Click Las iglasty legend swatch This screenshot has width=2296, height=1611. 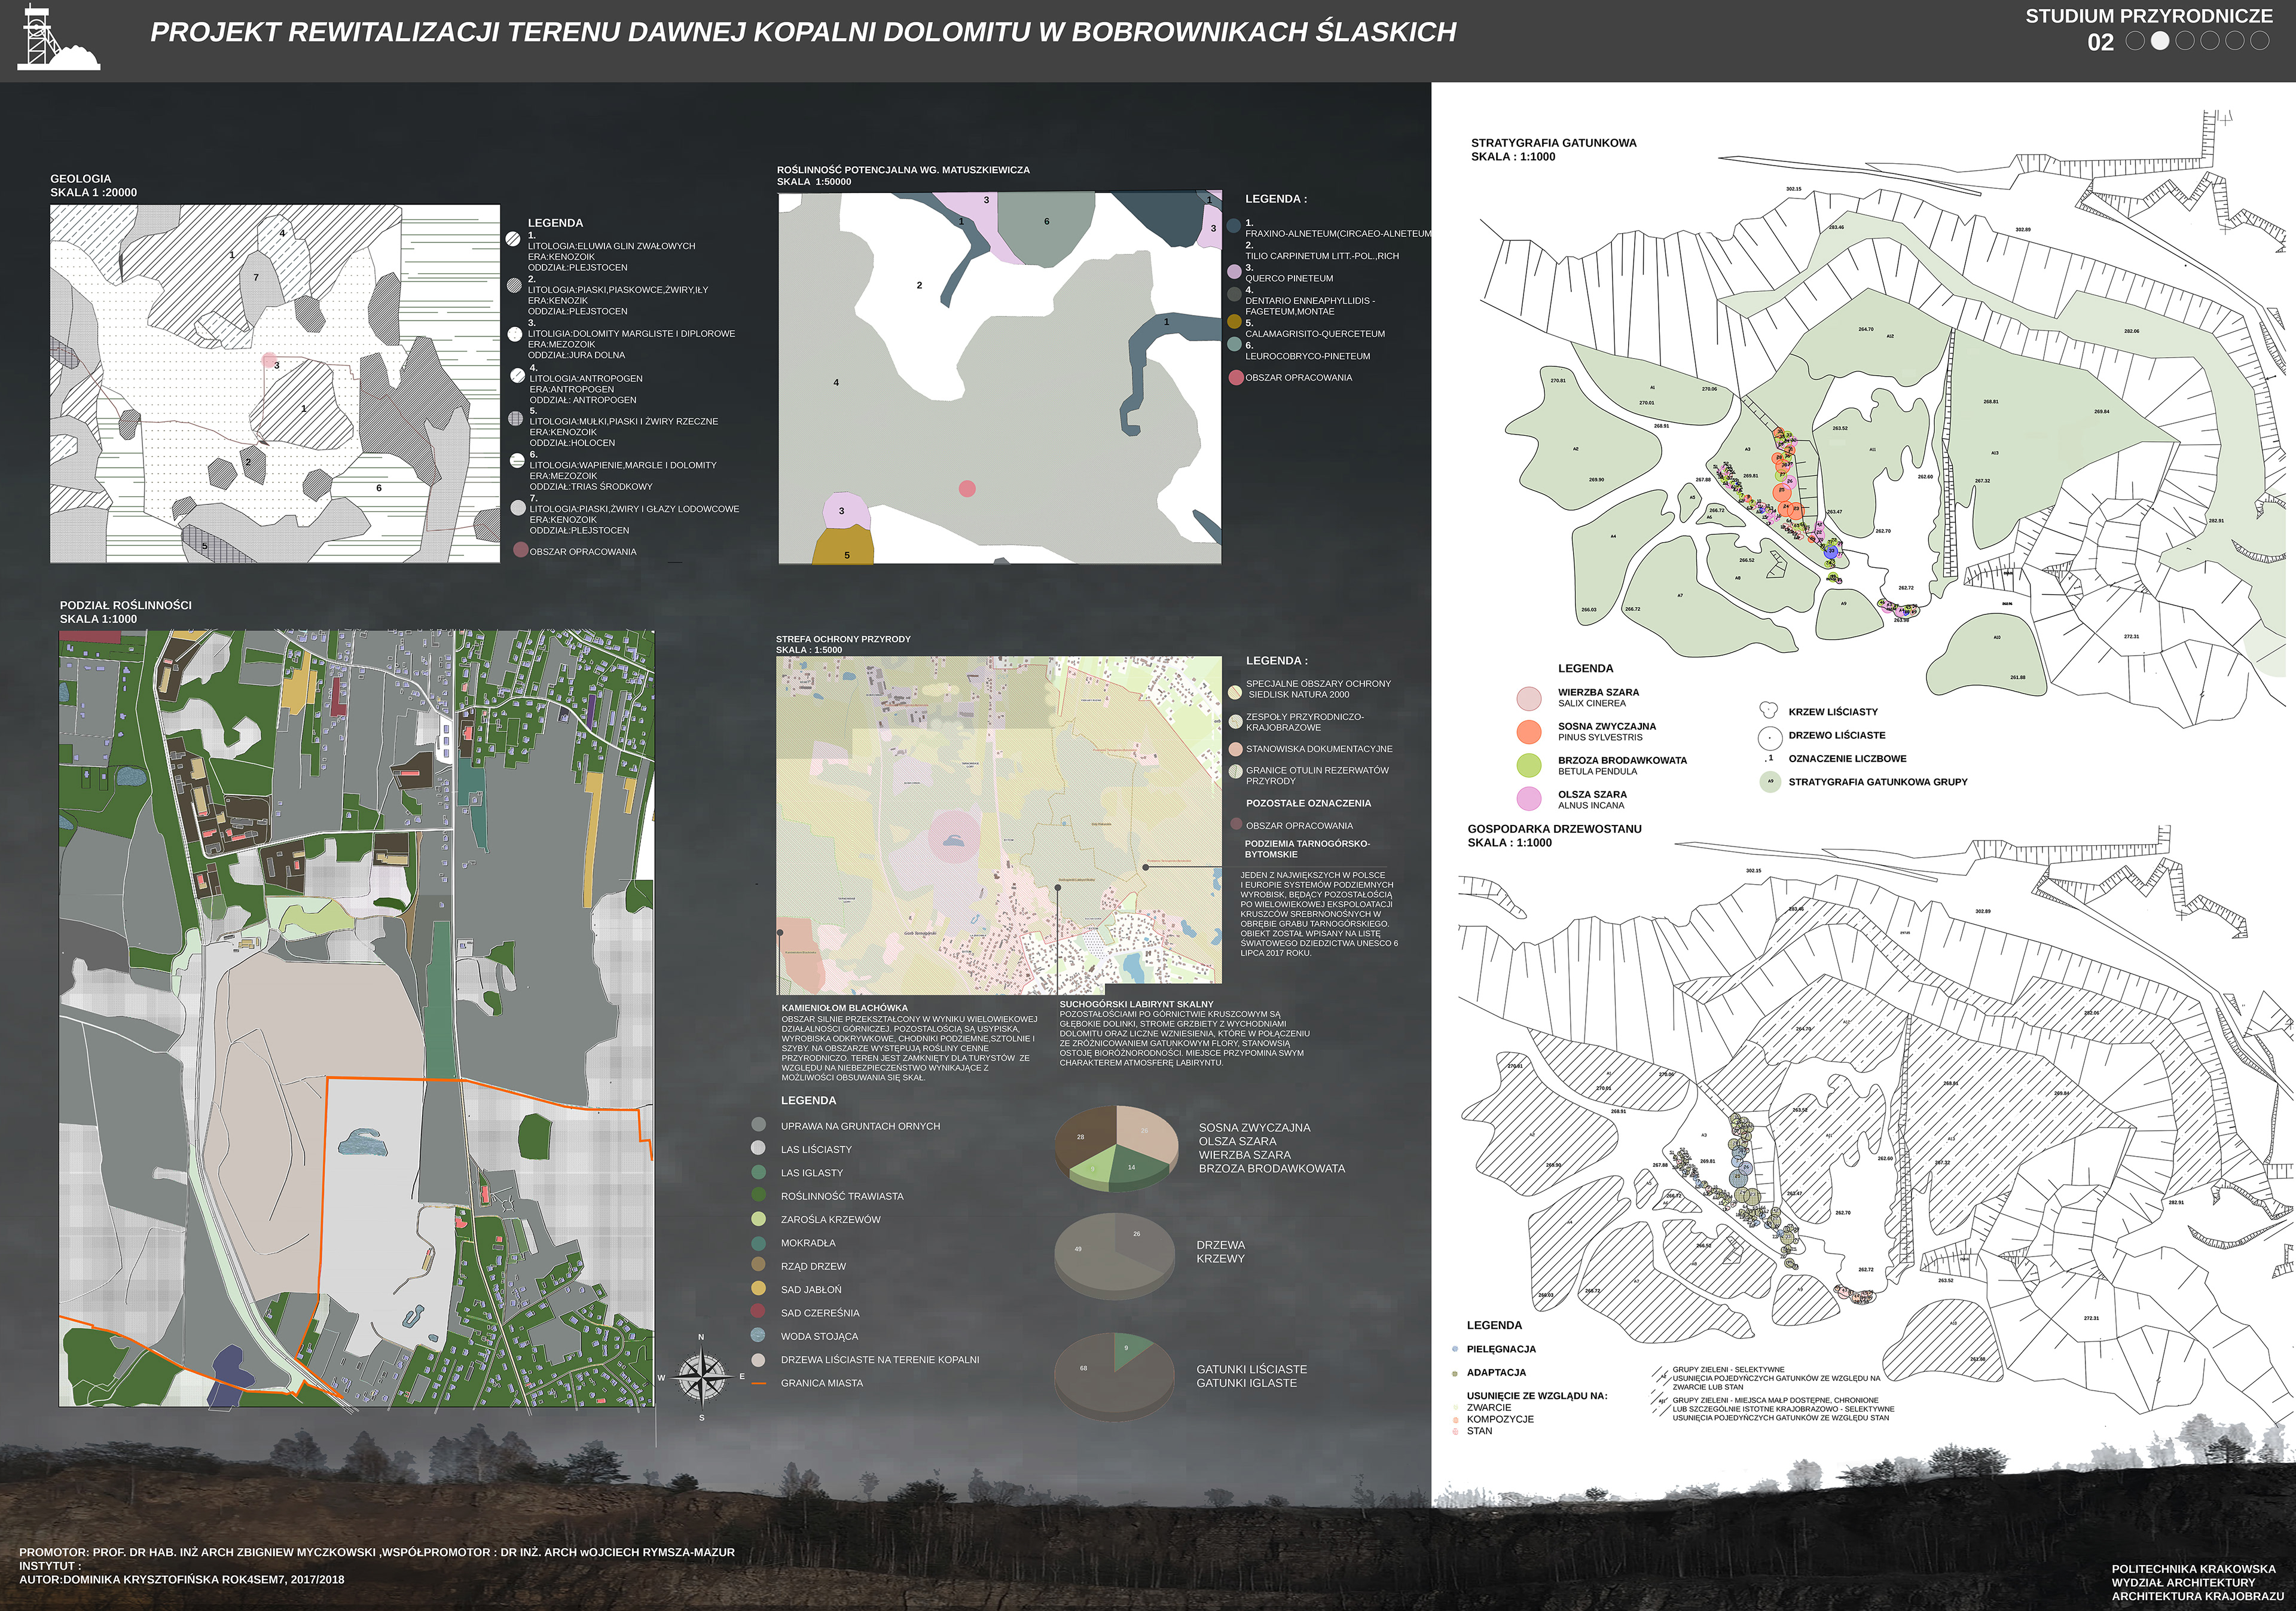point(759,1171)
